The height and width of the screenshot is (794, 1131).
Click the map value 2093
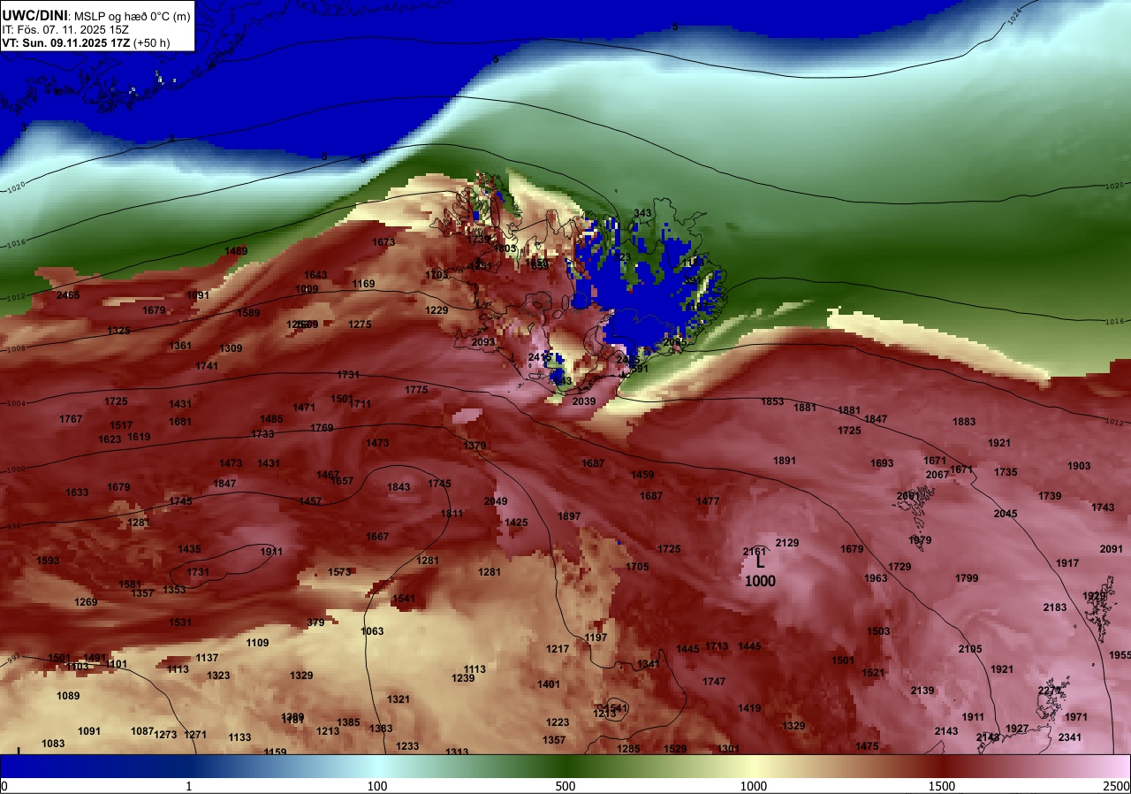[x=483, y=342]
